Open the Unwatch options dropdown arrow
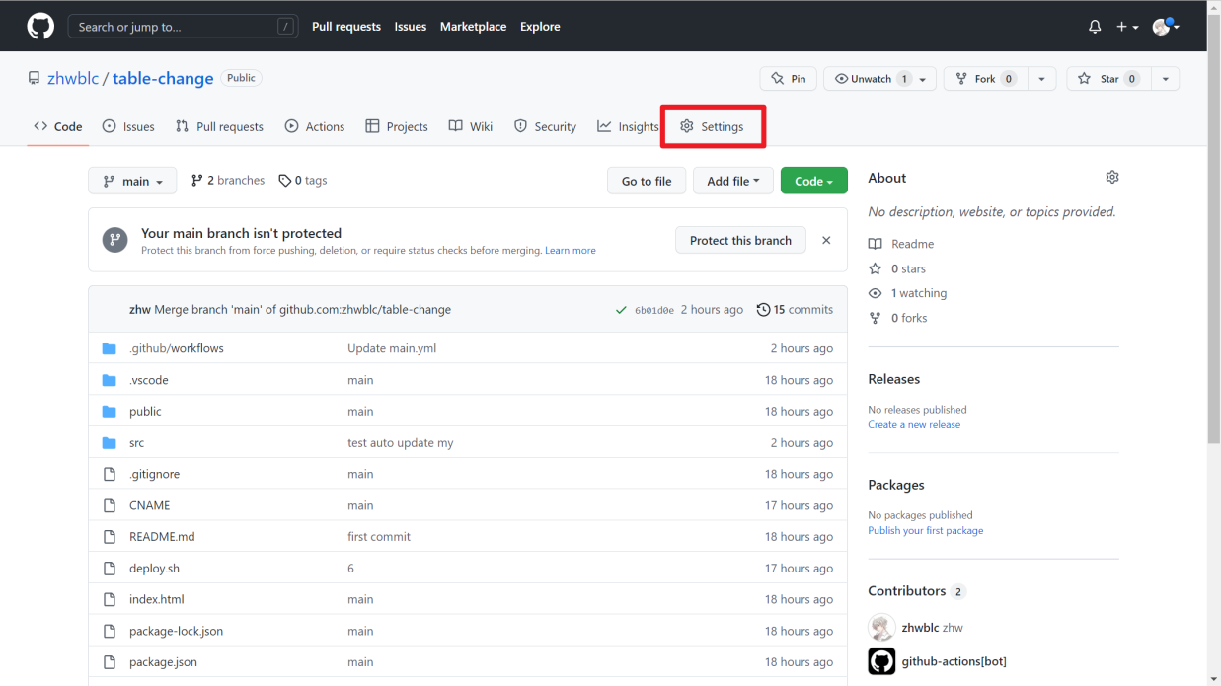 pos(924,79)
